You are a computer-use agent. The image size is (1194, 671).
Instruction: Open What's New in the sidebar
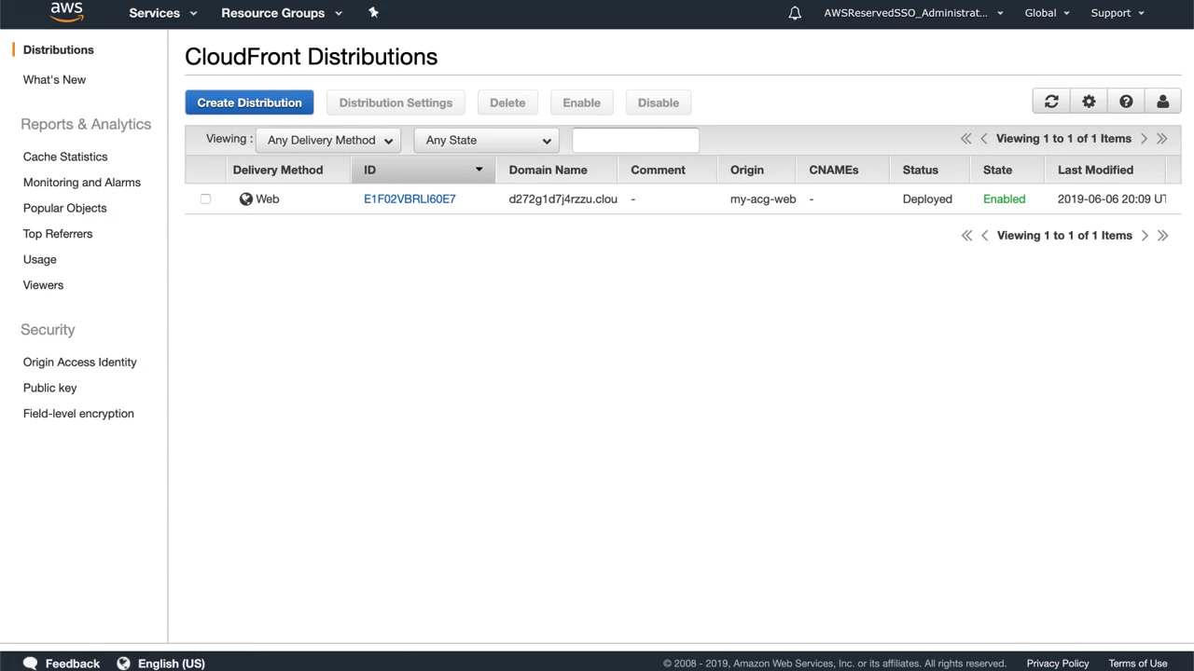(54, 79)
